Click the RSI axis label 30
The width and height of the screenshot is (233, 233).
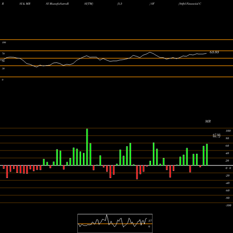tap(3, 69)
